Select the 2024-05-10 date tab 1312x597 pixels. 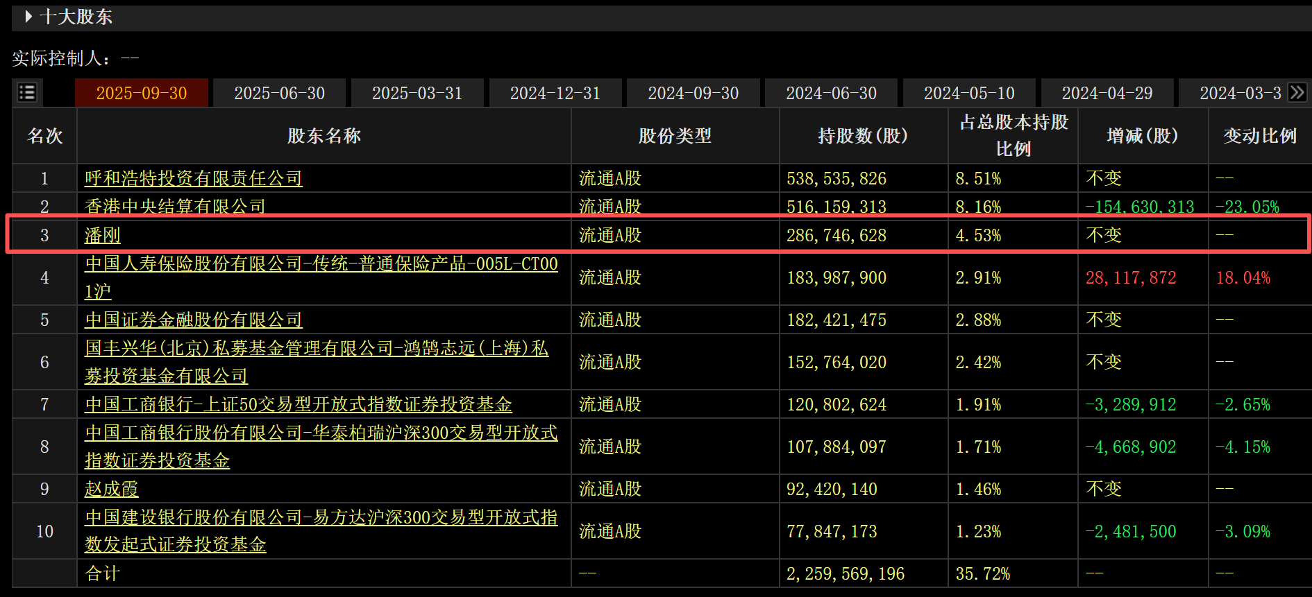[x=969, y=93]
